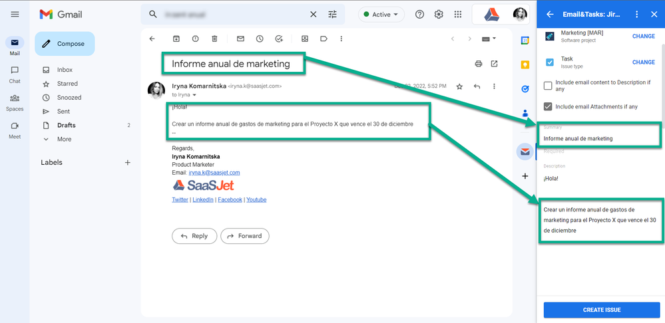Toggle Include email content to Description
The width and height of the screenshot is (665, 323).
coord(548,86)
